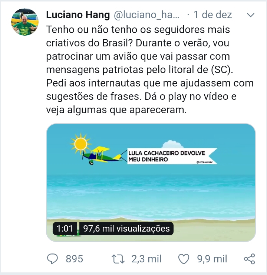This screenshot has height=275, width=267.
Task: Open the reply speech bubble icon
Action: click(x=52, y=259)
